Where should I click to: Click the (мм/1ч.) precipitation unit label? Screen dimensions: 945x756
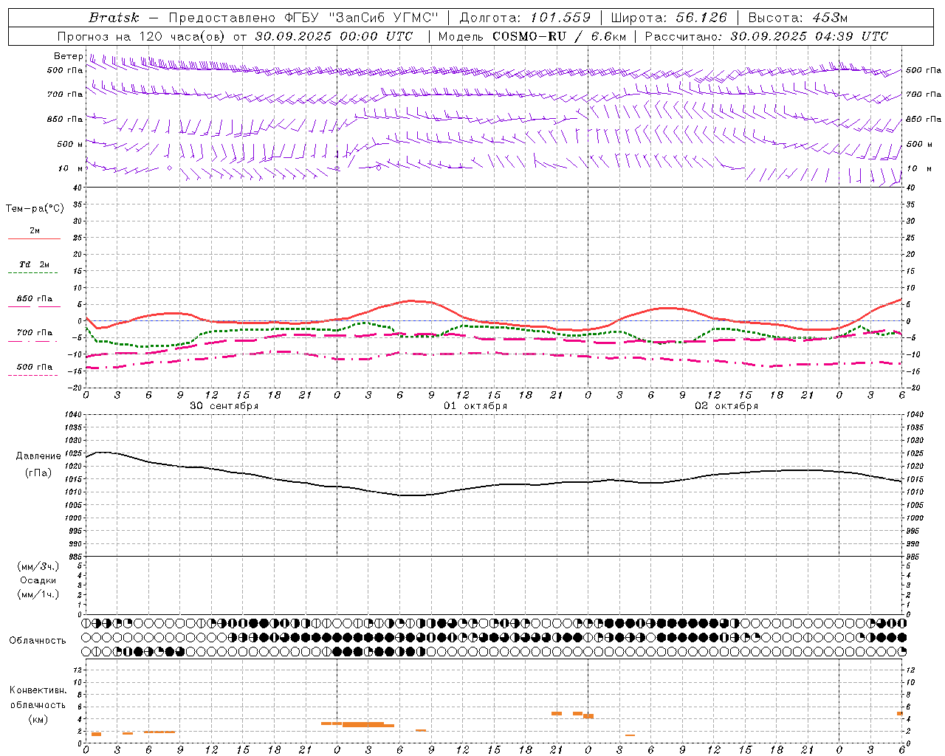click(38, 594)
